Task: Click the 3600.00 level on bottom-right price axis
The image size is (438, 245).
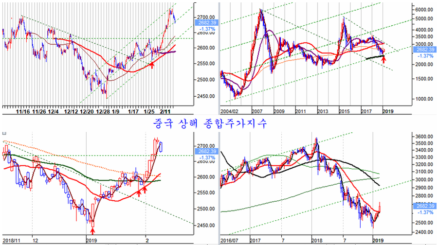Action: point(424,137)
